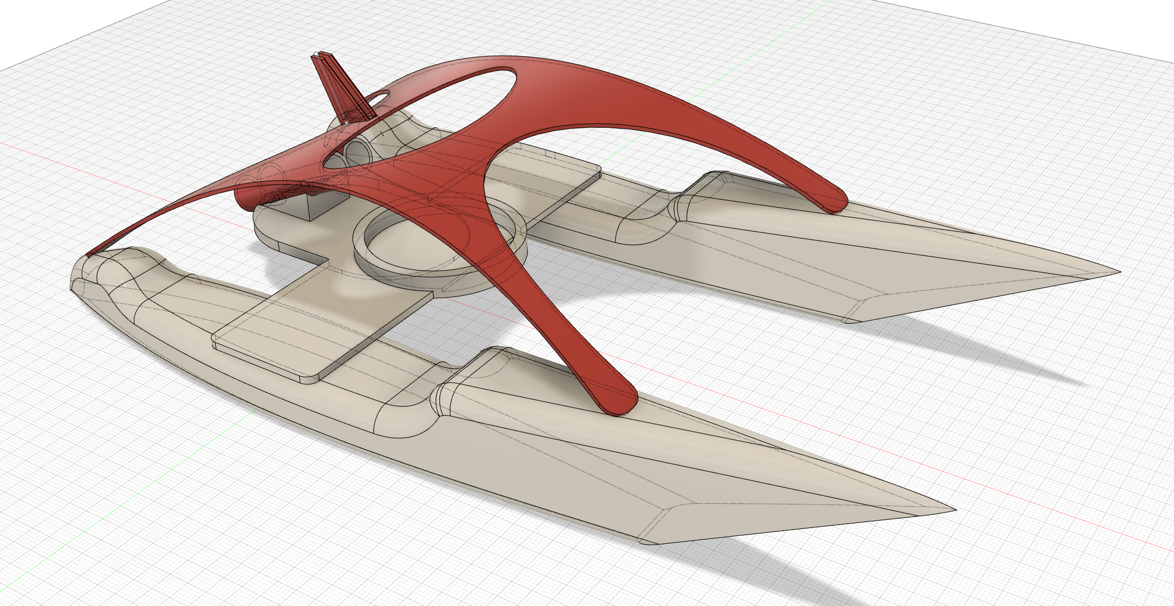Viewport: 1174px width, 606px height.
Task: Click the red frame foot on far hull
Action: pyautogui.click(x=833, y=201)
